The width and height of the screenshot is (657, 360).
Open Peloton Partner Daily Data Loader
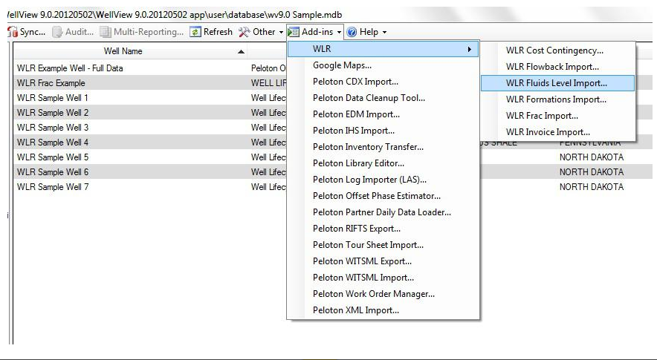coord(383,212)
